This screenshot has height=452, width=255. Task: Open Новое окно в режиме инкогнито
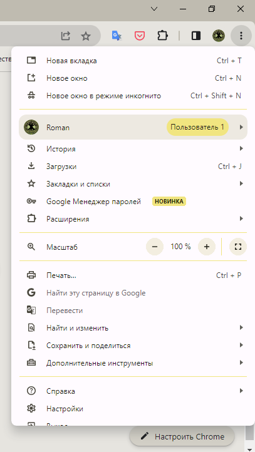click(133, 96)
